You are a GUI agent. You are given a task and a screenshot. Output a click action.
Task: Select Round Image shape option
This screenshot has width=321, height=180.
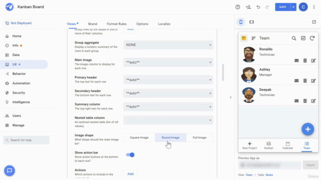[x=171, y=137]
